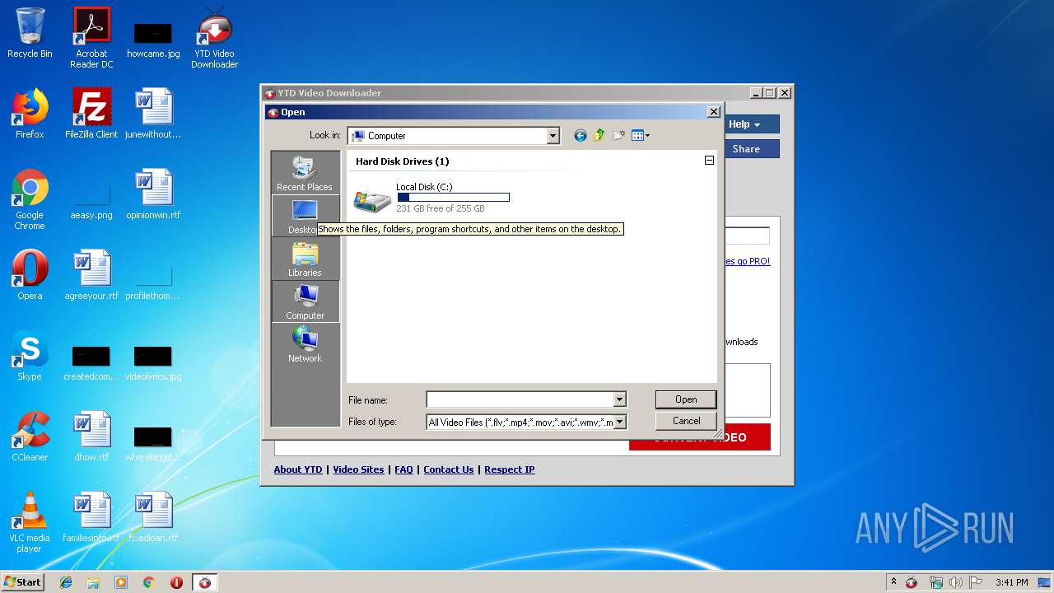Image resolution: width=1054 pixels, height=593 pixels.
Task: Open the File name dropdown arrow
Action: 619,399
